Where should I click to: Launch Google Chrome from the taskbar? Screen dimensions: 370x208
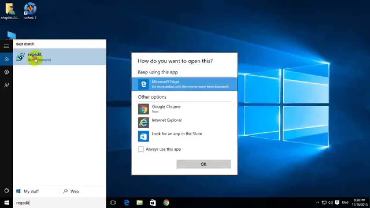(x=166, y=203)
